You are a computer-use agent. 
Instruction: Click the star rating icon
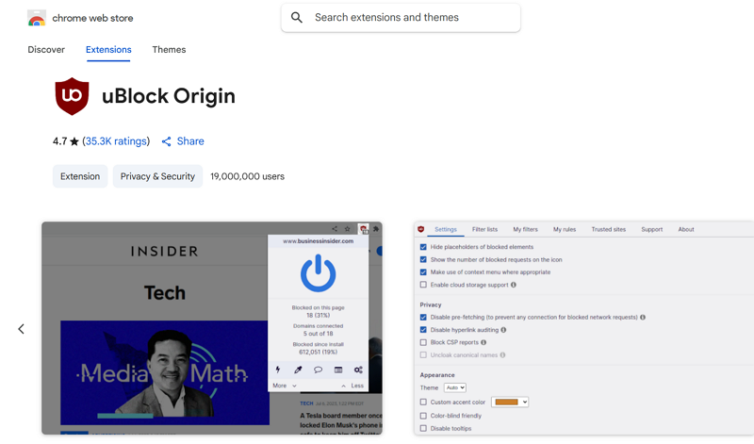click(74, 141)
